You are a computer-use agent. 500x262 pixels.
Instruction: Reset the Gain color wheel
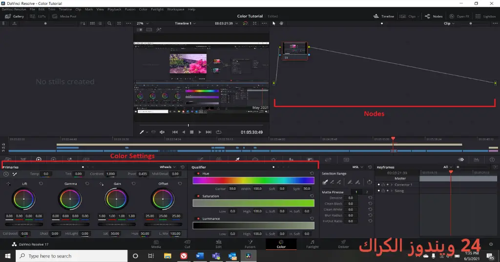tap(134, 184)
